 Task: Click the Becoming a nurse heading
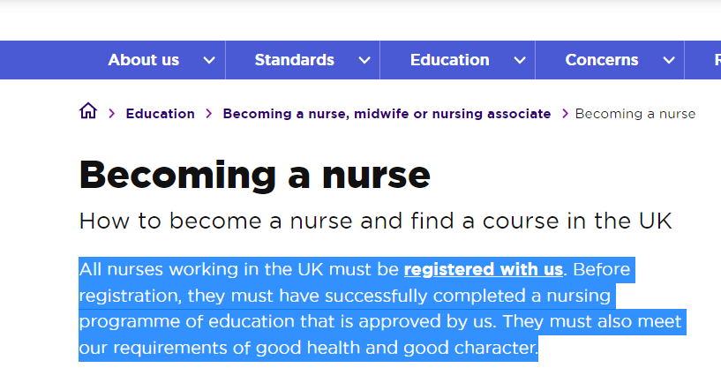pyautogui.click(x=255, y=176)
